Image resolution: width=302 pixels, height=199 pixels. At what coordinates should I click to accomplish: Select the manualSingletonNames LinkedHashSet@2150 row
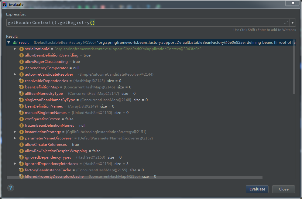coord(77,112)
